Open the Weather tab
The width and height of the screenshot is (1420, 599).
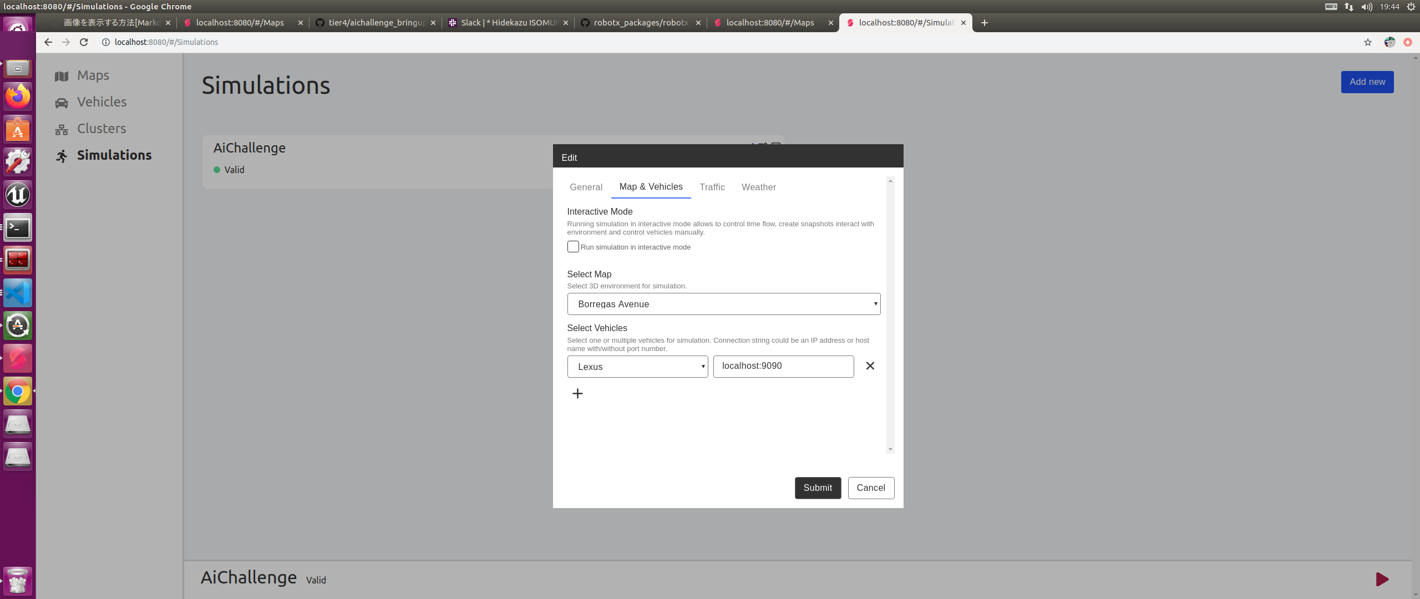click(758, 187)
